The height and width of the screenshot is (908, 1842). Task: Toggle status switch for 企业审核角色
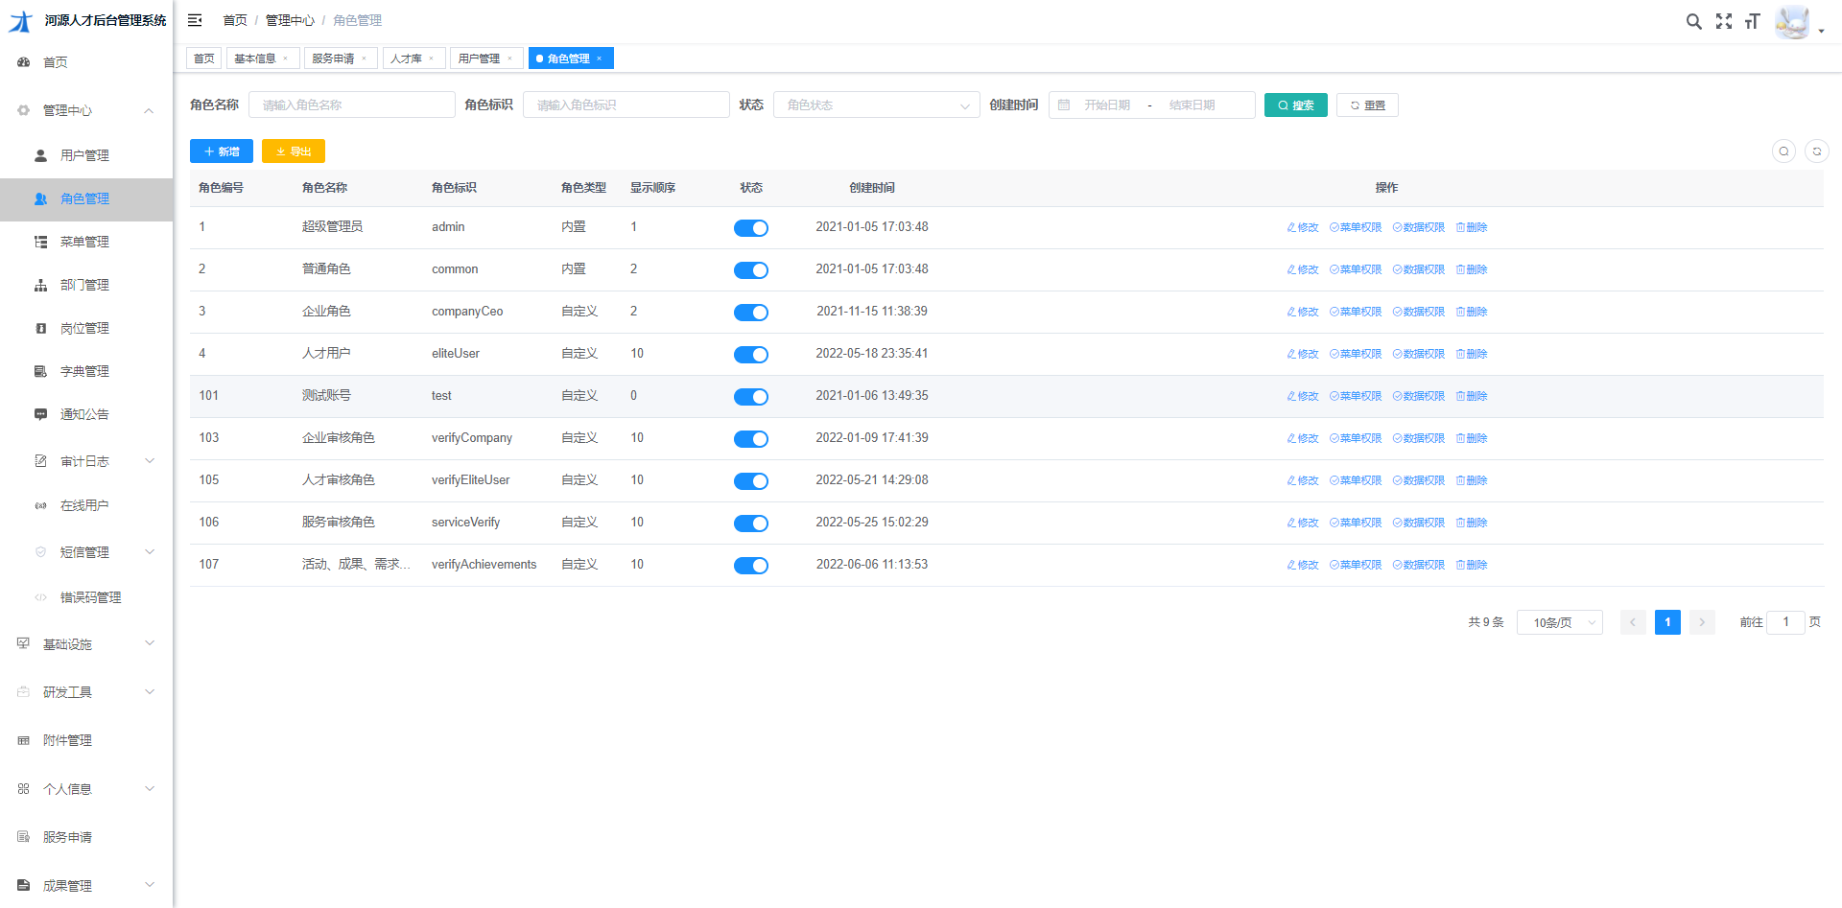point(751,439)
